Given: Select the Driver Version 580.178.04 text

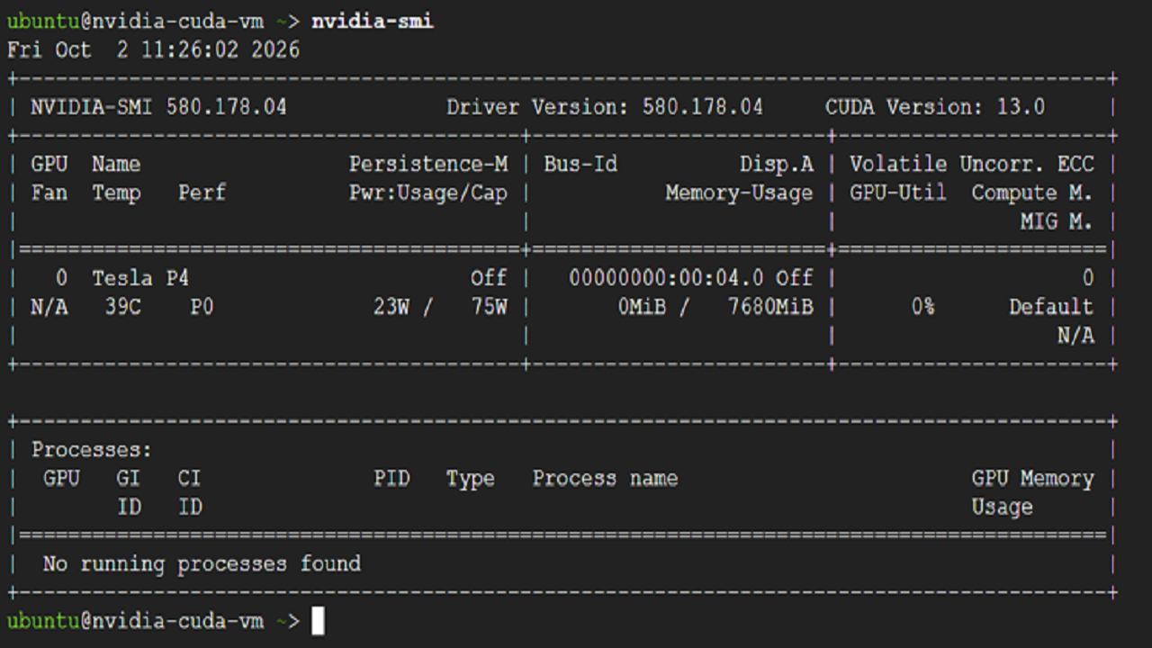Looking at the screenshot, I should tap(605, 107).
